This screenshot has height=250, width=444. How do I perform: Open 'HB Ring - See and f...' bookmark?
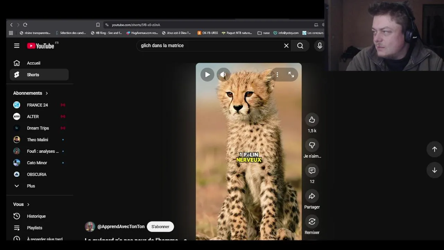pos(106,33)
